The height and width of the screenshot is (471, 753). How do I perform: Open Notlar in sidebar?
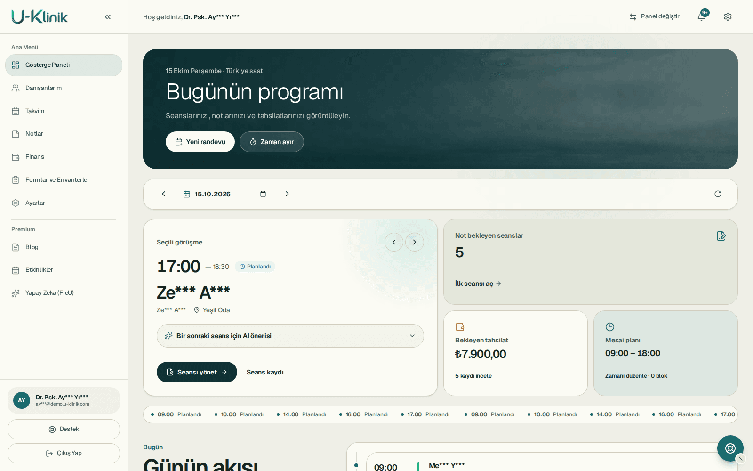64,134
